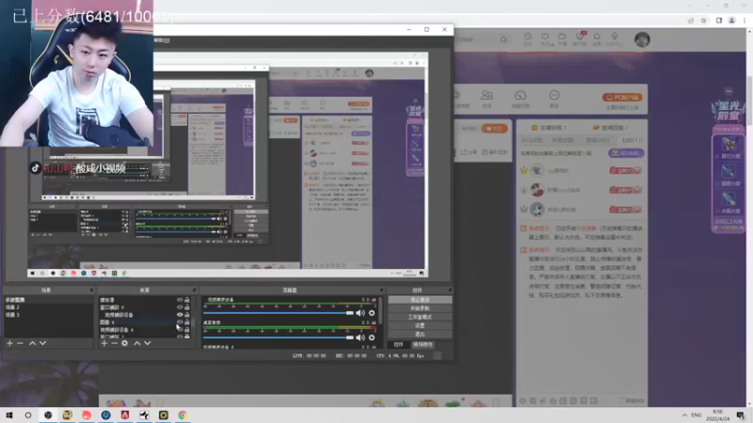Toggle the eye icon of the highlighted 图像 source

[180, 322]
